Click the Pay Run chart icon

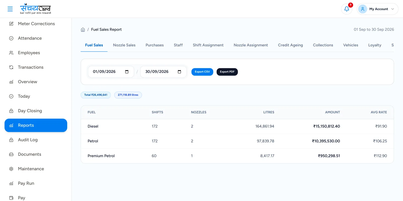(11, 183)
